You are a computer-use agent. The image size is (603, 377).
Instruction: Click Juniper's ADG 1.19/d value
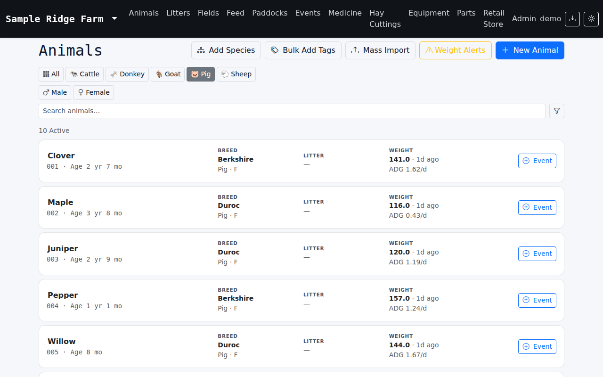(x=408, y=262)
